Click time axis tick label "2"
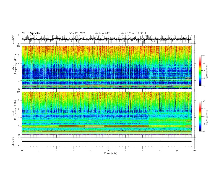Image resolution: width=219 pixels, height=169 pixels. point(56,150)
